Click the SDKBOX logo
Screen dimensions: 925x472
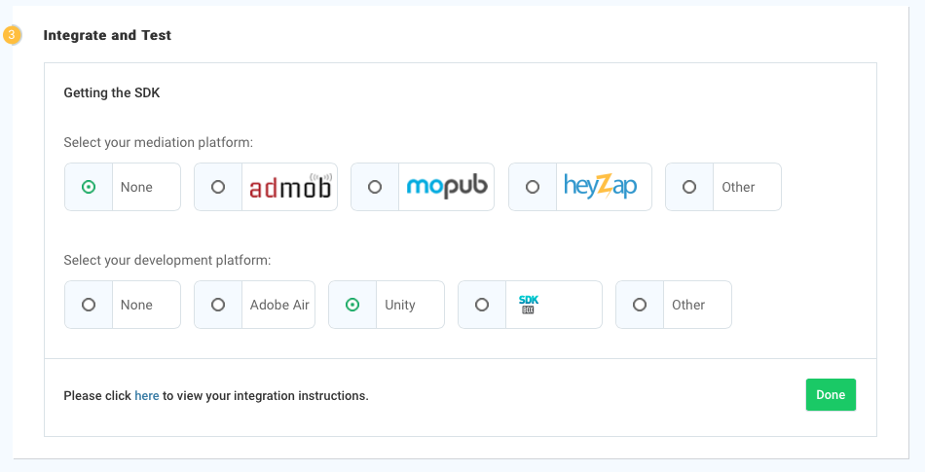[x=529, y=305]
